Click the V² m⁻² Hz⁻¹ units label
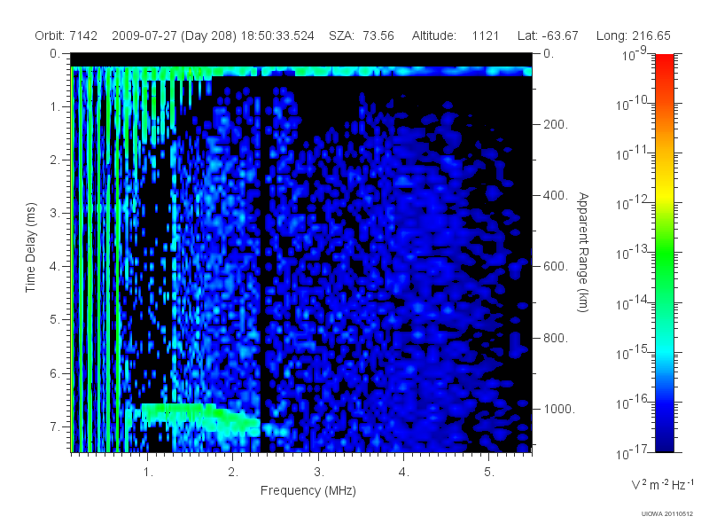This screenshot has height=532, width=709. coord(662,484)
